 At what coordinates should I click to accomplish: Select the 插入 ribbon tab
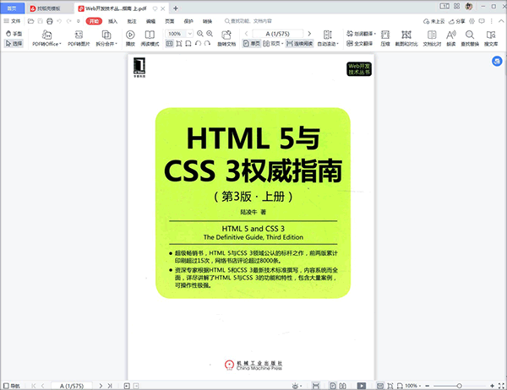[x=113, y=21]
